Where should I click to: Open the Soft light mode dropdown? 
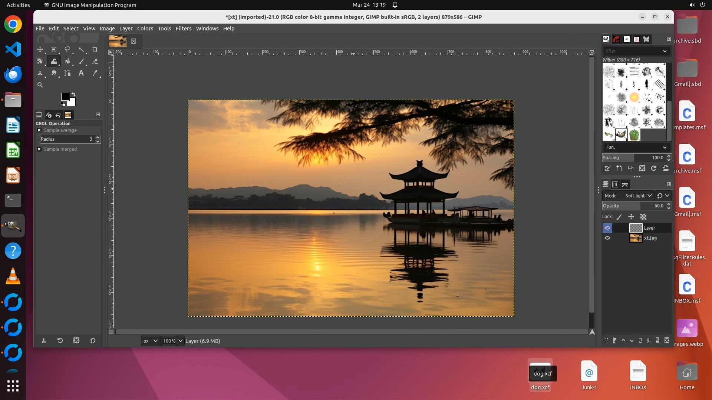[639, 196]
